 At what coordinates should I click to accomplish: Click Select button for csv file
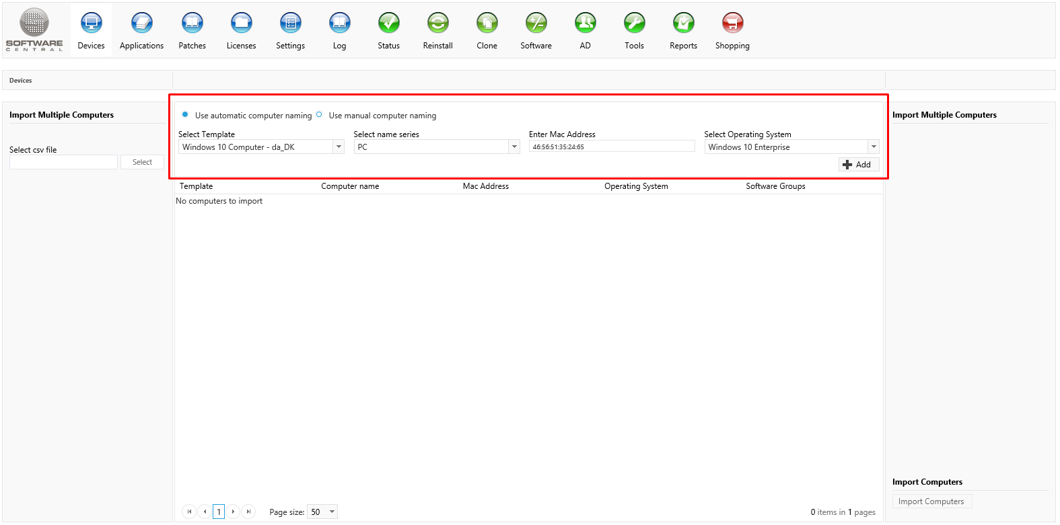(142, 162)
